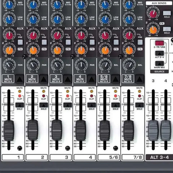Toggle AUX SENDS 1 SOLO button

167,13
